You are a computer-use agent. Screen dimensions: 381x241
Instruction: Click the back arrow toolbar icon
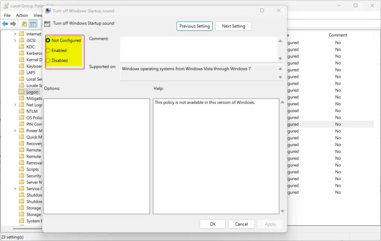[x=5, y=24]
